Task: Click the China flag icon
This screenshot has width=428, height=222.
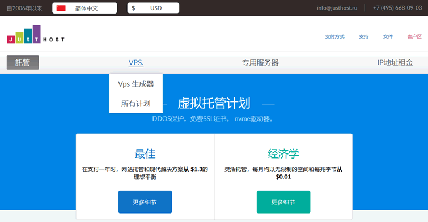Action: coord(61,8)
